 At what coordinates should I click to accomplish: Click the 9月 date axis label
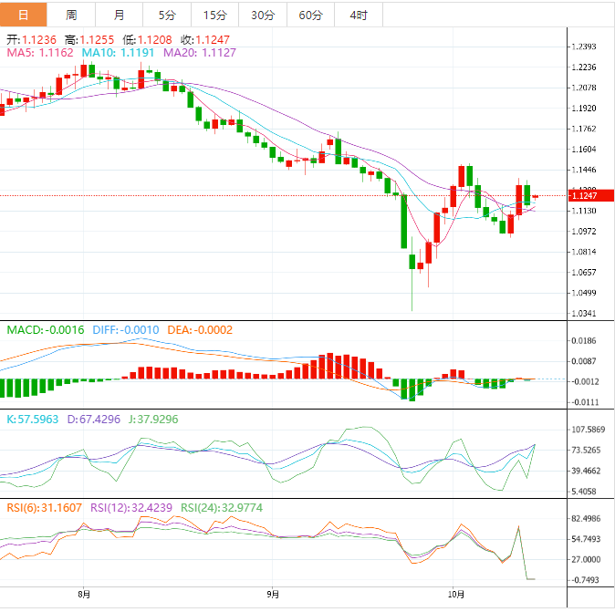coord(273,595)
